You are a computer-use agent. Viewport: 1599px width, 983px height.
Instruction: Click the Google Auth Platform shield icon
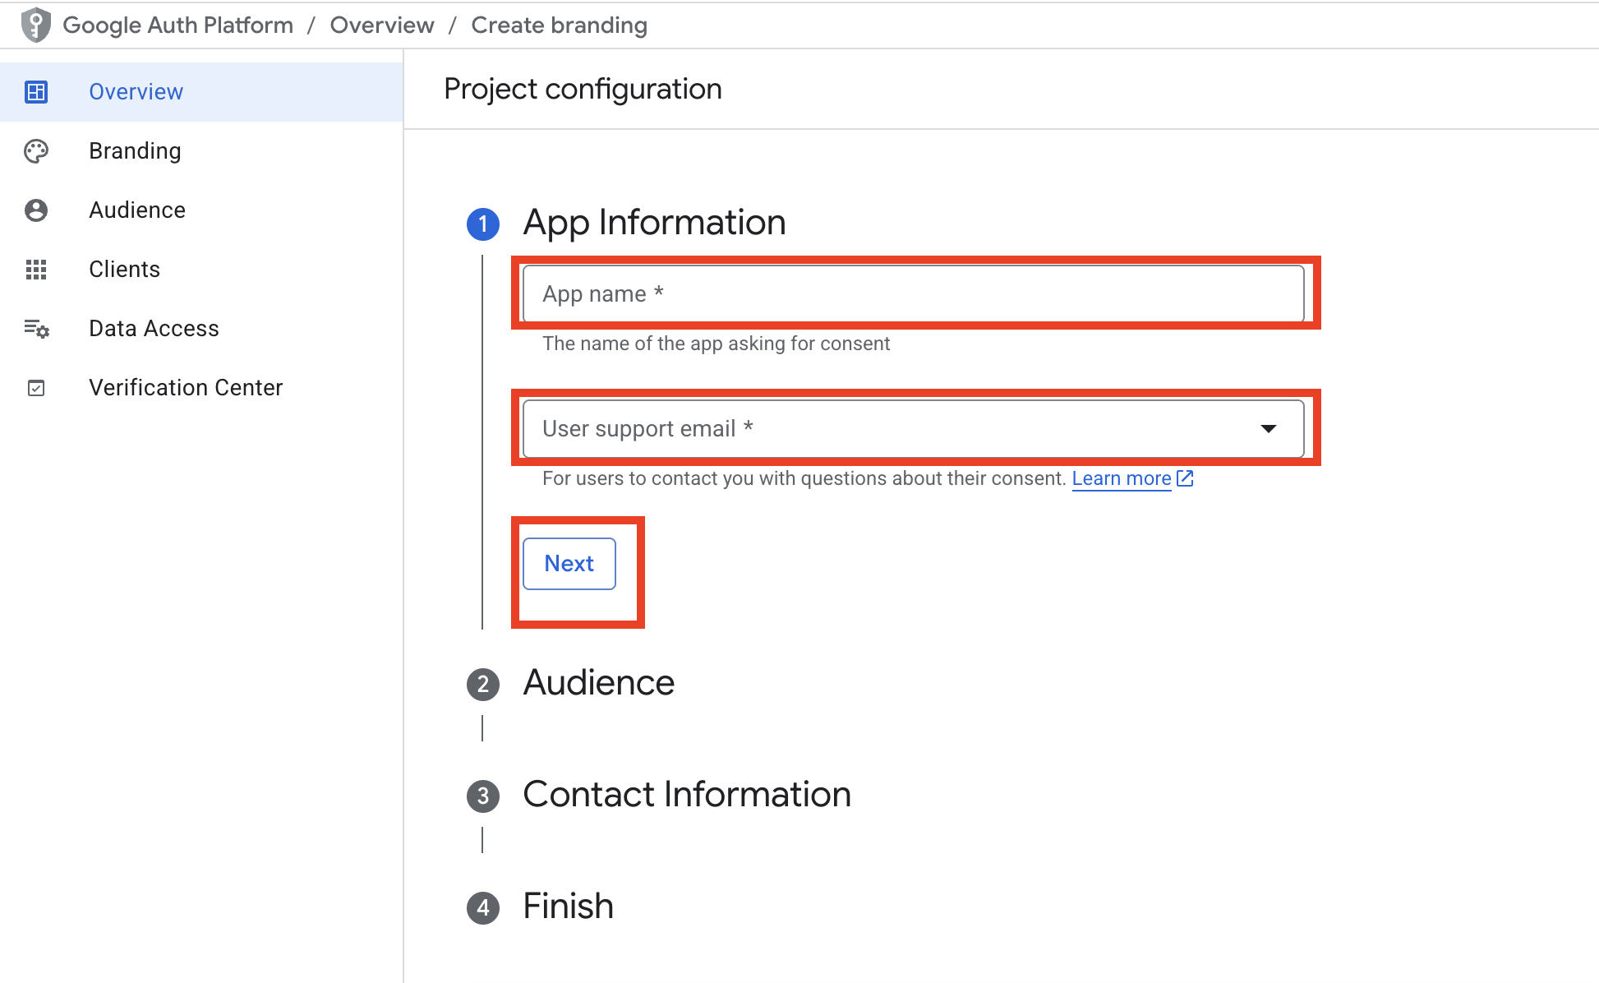point(35,25)
